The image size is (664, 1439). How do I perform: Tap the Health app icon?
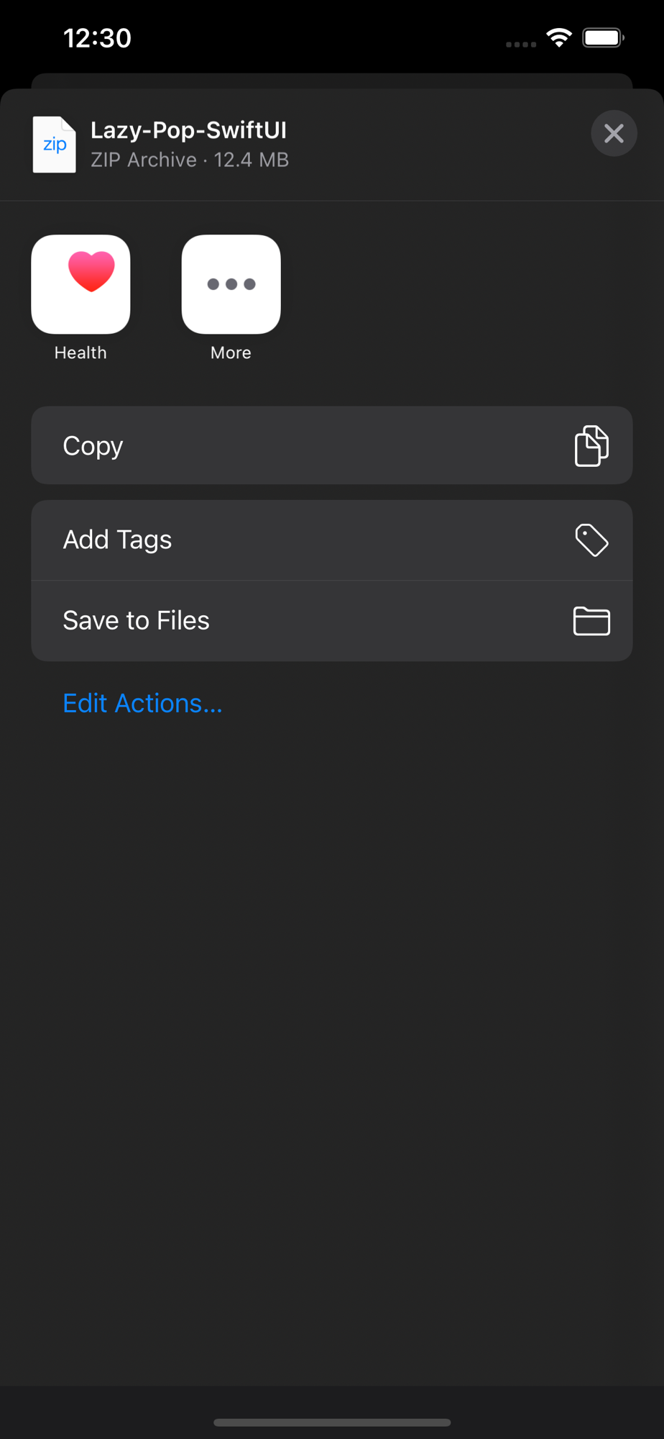(x=80, y=284)
